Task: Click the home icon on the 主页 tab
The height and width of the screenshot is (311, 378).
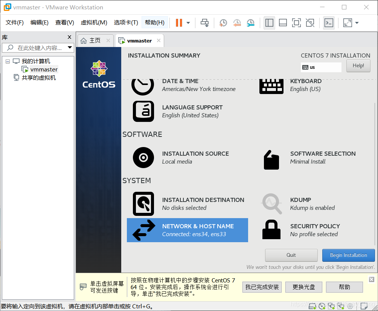Action: (84, 41)
